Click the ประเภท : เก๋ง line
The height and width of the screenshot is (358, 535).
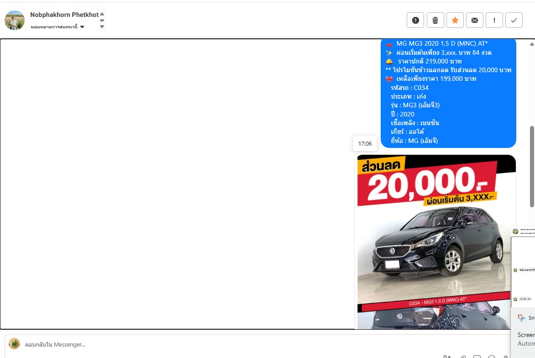409,97
